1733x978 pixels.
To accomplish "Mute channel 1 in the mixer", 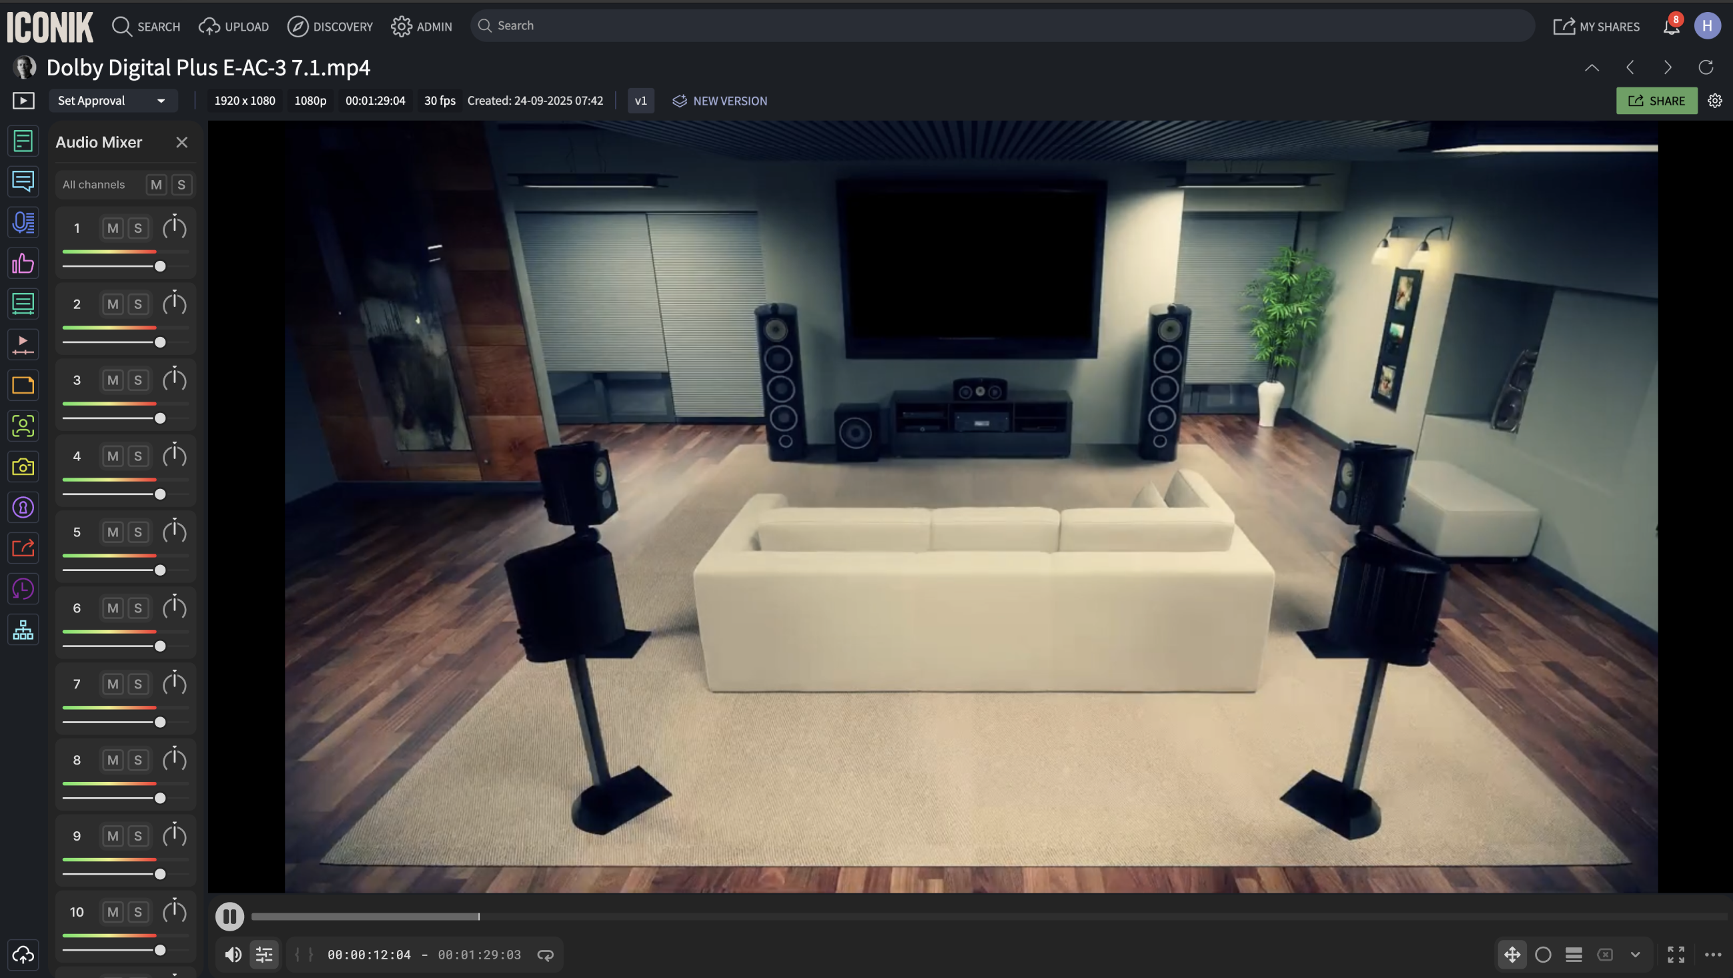I will (112, 228).
